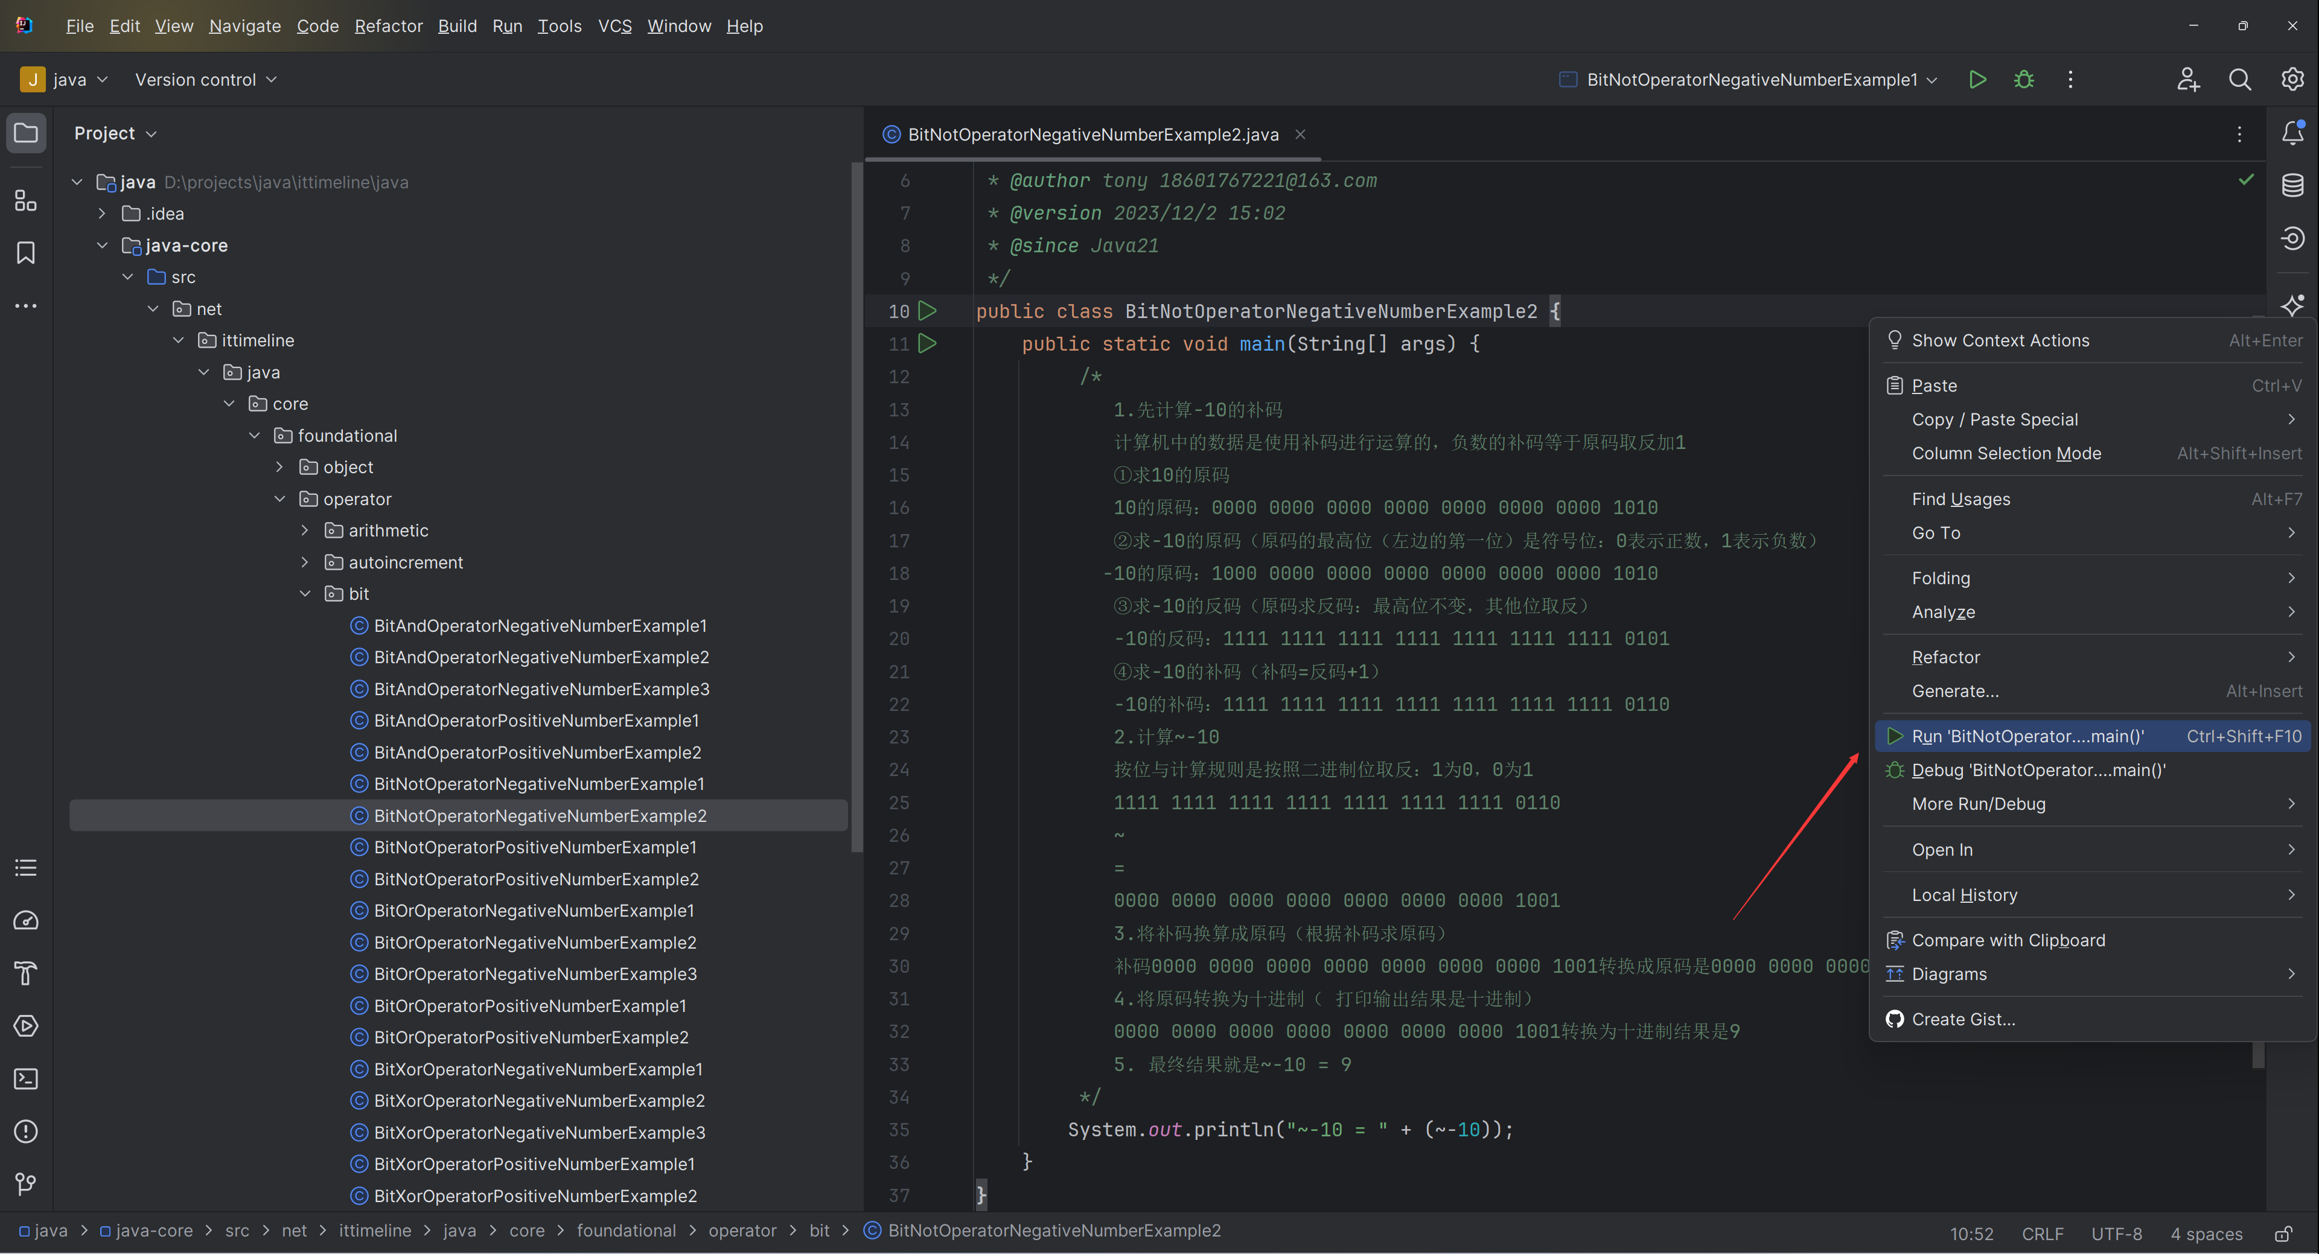Open Search Everywhere magnifier icon
The width and height of the screenshot is (2319, 1254).
tap(2240, 79)
